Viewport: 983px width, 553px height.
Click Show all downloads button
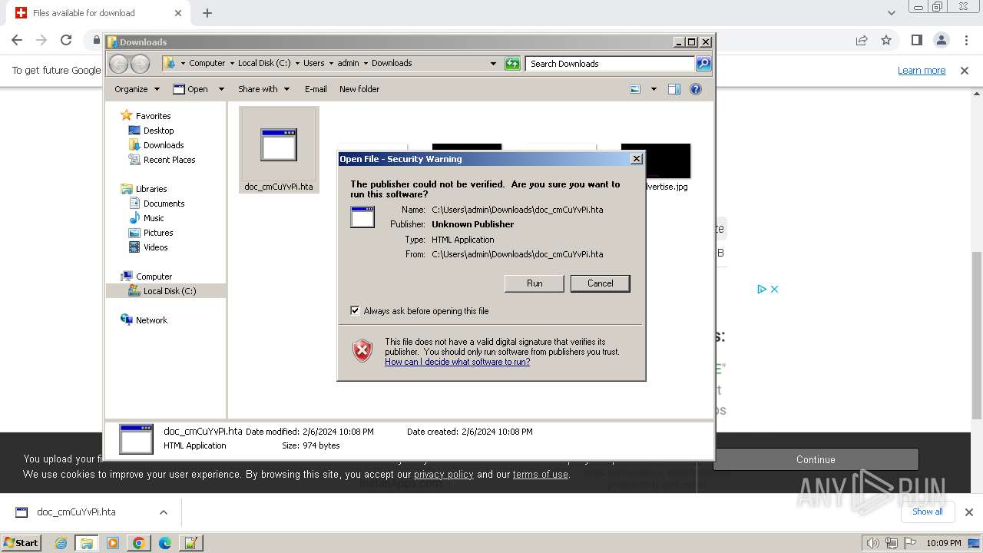click(x=927, y=512)
